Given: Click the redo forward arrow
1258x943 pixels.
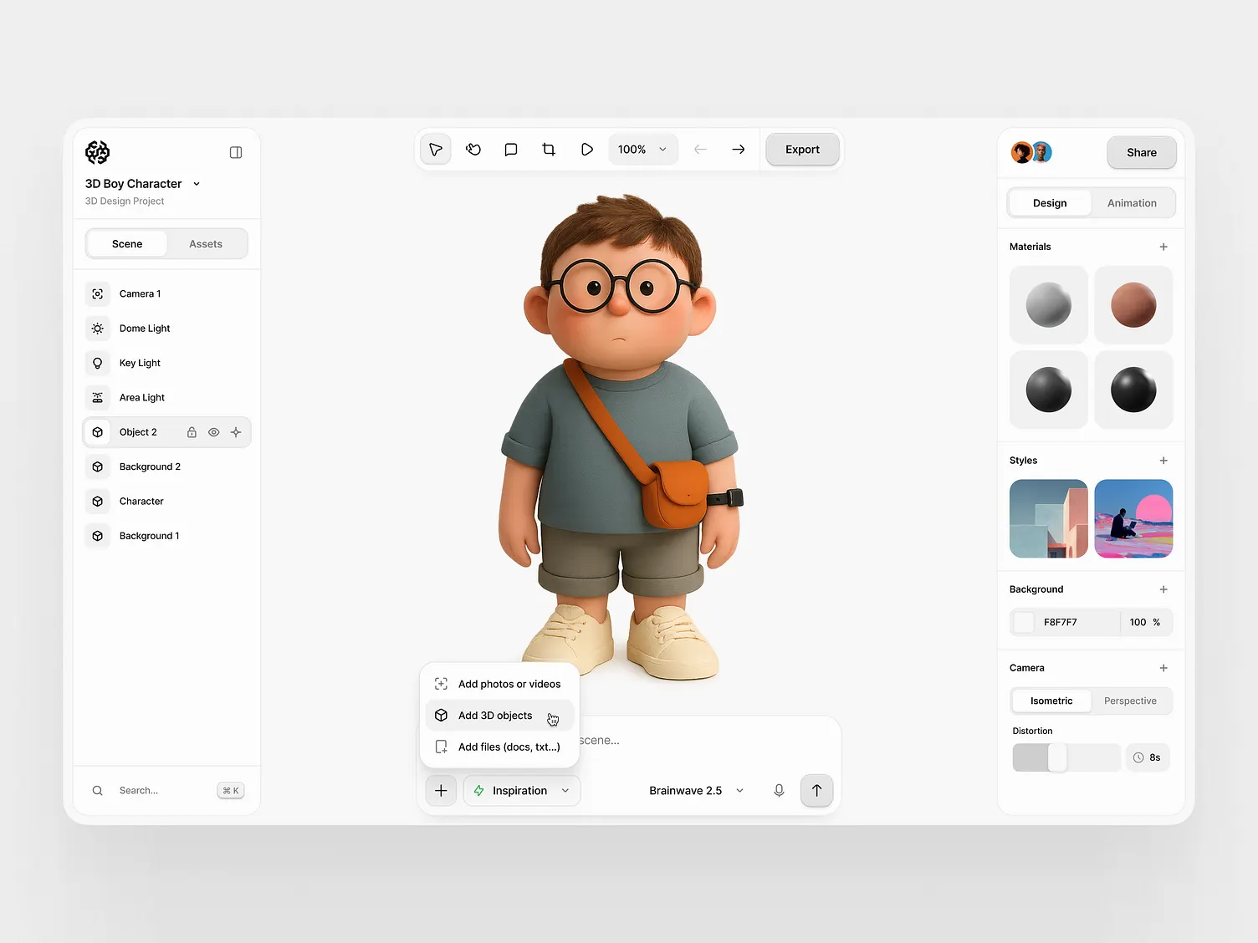Looking at the screenshot, I should coord(738,150).
